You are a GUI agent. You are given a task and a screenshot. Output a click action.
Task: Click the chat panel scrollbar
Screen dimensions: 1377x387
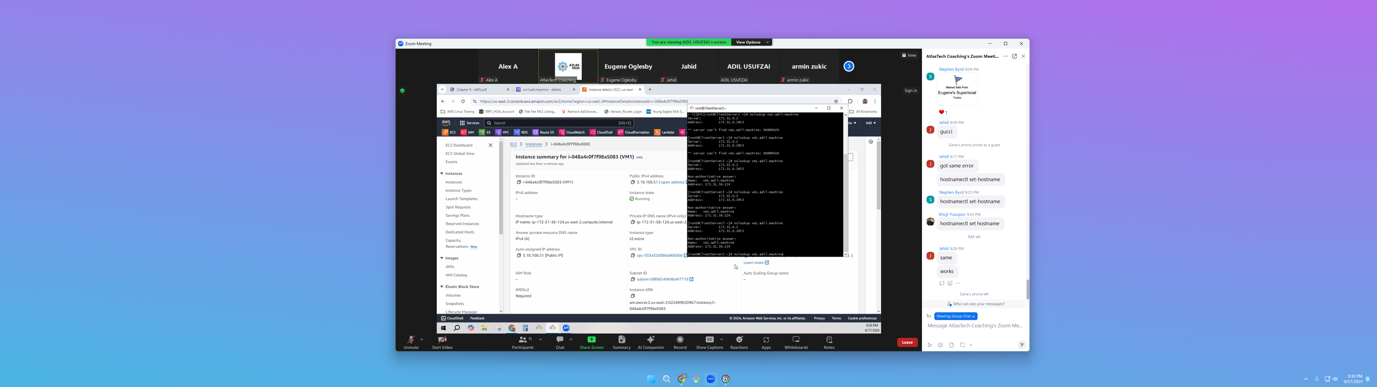[x=1027, y=289]
